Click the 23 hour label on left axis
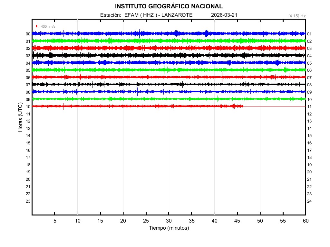 [28, 201]
